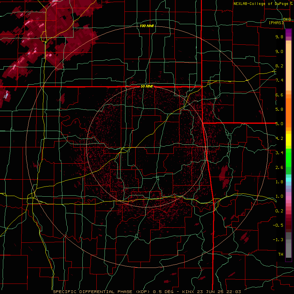Click the 8.2 scale value
294x294 pixels.
click(279, 66)
